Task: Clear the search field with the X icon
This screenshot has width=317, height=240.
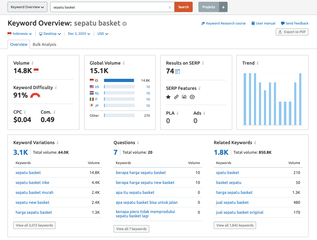Action: coord(170,7)
